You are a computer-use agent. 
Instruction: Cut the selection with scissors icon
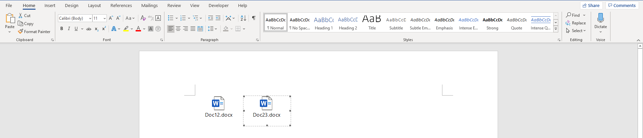[x=24, y=16]
